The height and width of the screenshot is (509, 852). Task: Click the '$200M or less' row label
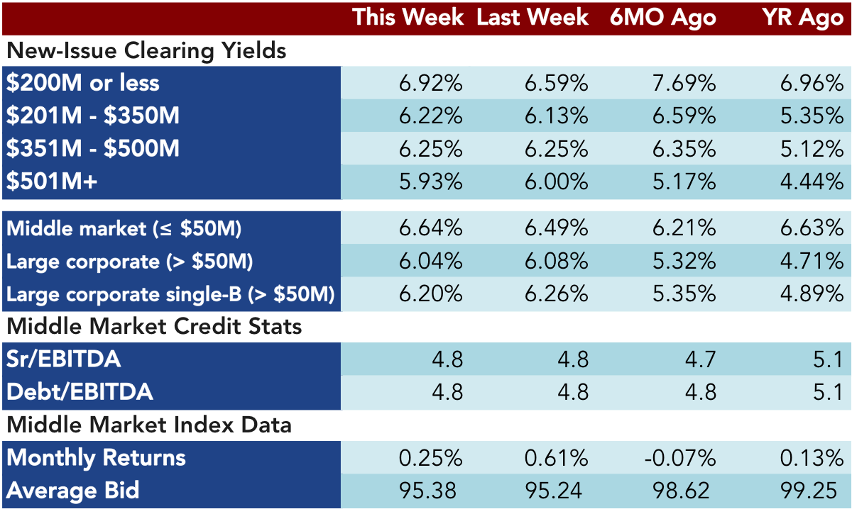coord(83,83)
